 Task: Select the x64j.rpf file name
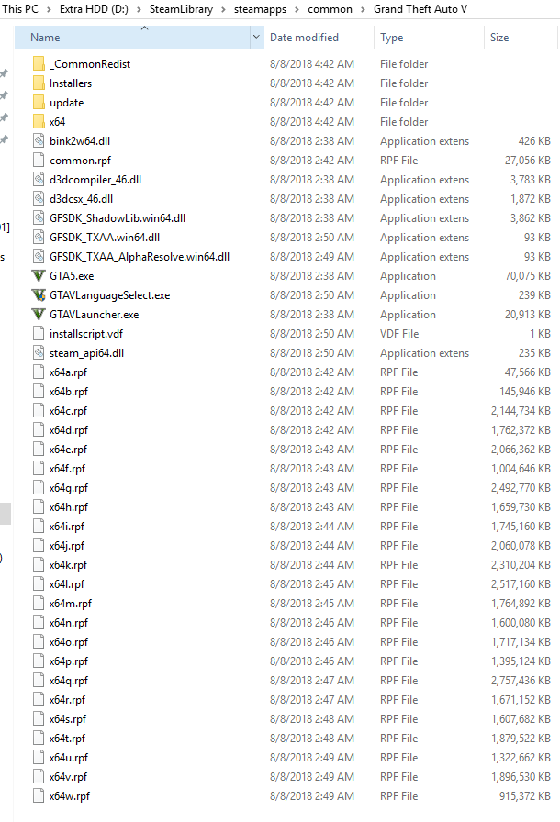point(67,546)
